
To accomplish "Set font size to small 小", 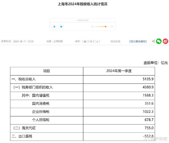I will (x=97, y=41).
